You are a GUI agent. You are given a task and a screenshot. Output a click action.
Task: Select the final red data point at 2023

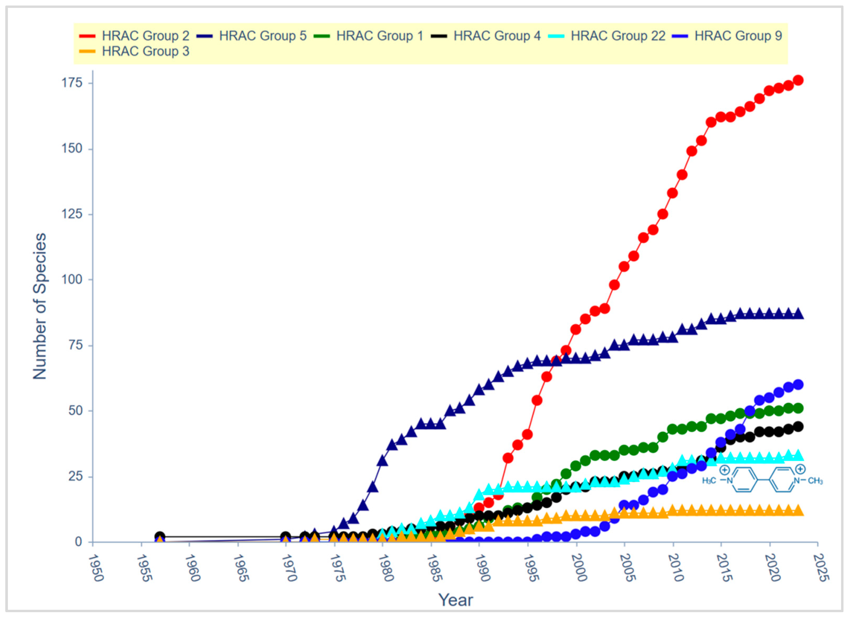798,80
